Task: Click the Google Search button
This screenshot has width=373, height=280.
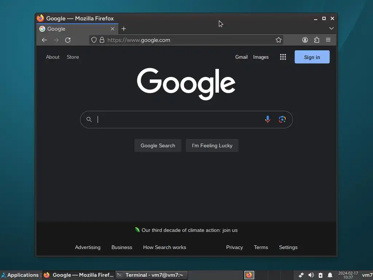Action: tap(158, 145)
